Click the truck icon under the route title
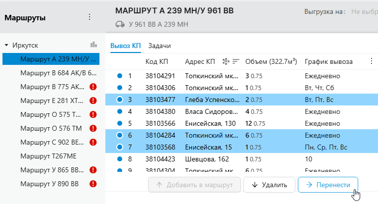Viewport: 378px width, 204px height. (119, 24)
